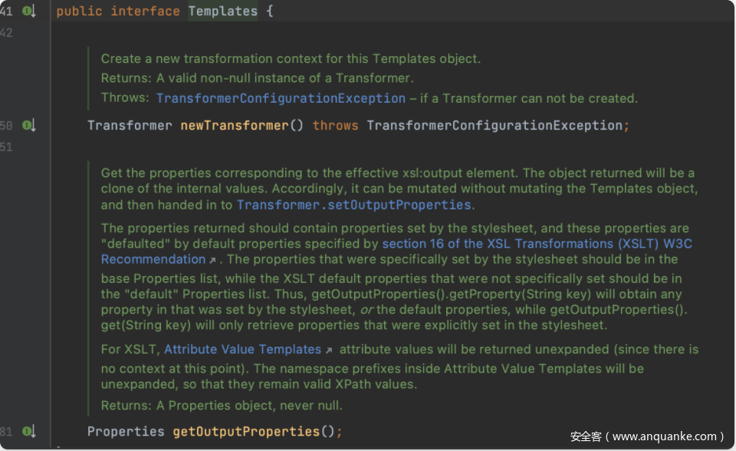Click the Templates interface name

click(223, 12)
